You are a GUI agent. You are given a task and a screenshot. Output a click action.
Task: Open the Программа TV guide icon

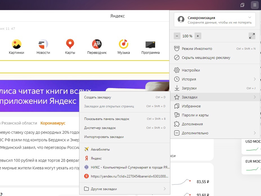coord(150,44)
